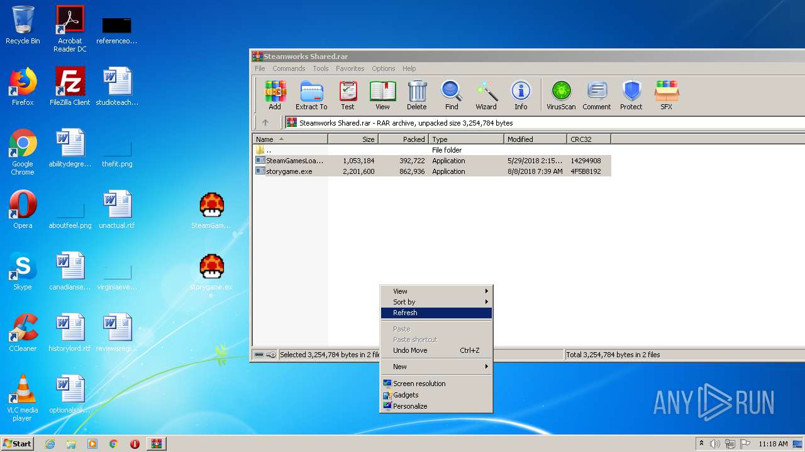Select the FileZilla Client desktop icon
The image size is (805, 452).
pos(70,87)
